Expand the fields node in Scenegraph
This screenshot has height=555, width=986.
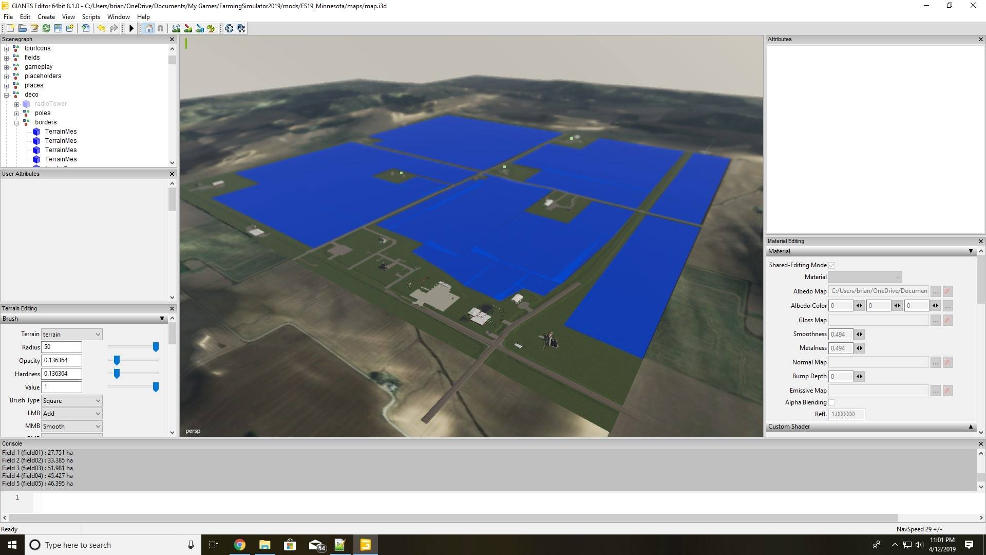[7, 58]
